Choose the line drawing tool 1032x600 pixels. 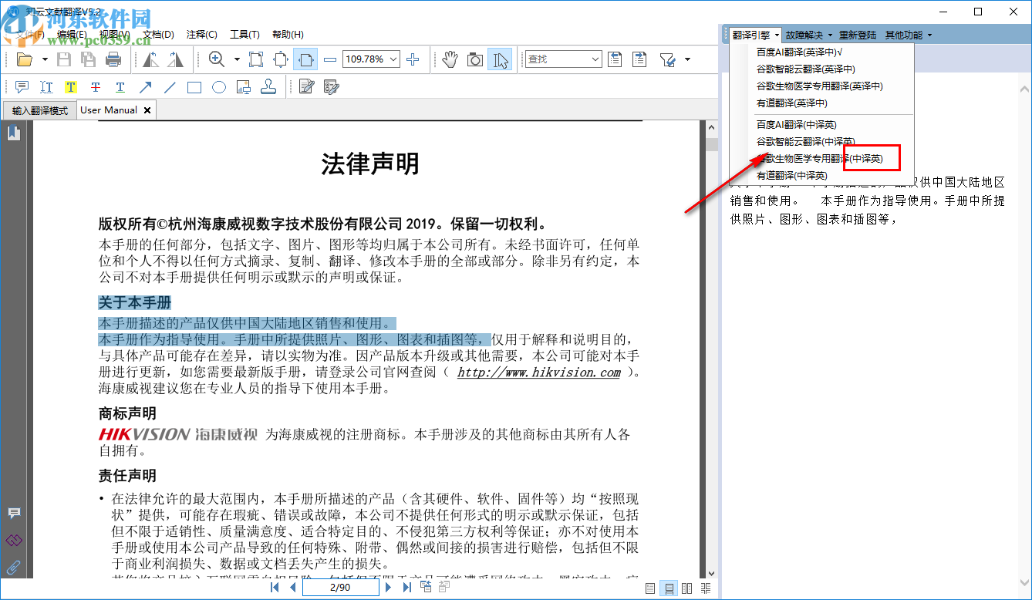[170, 87]
